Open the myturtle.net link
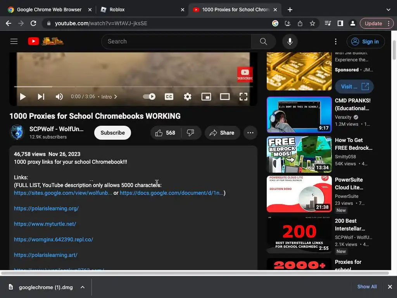The width and height of the screenshot is (397, 298). [x=45, y=224]
